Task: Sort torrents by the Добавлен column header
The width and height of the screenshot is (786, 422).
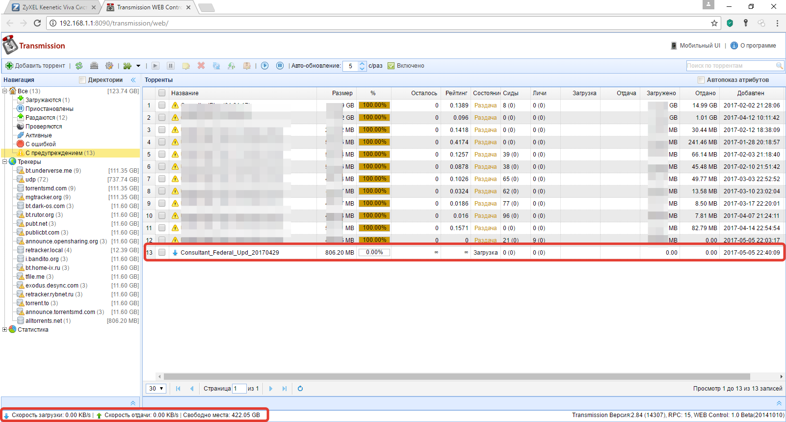Action: [x=751, y=93]
